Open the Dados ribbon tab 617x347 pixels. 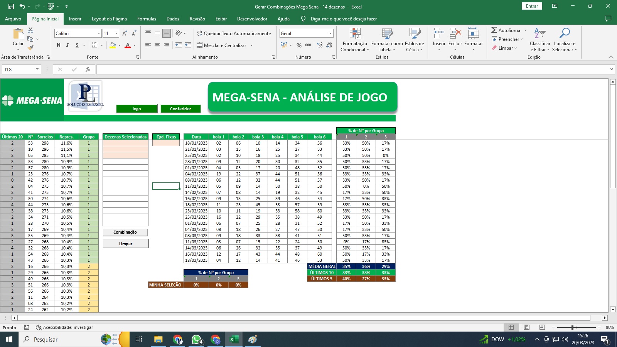pyautogui.click(x=173, y=19)
